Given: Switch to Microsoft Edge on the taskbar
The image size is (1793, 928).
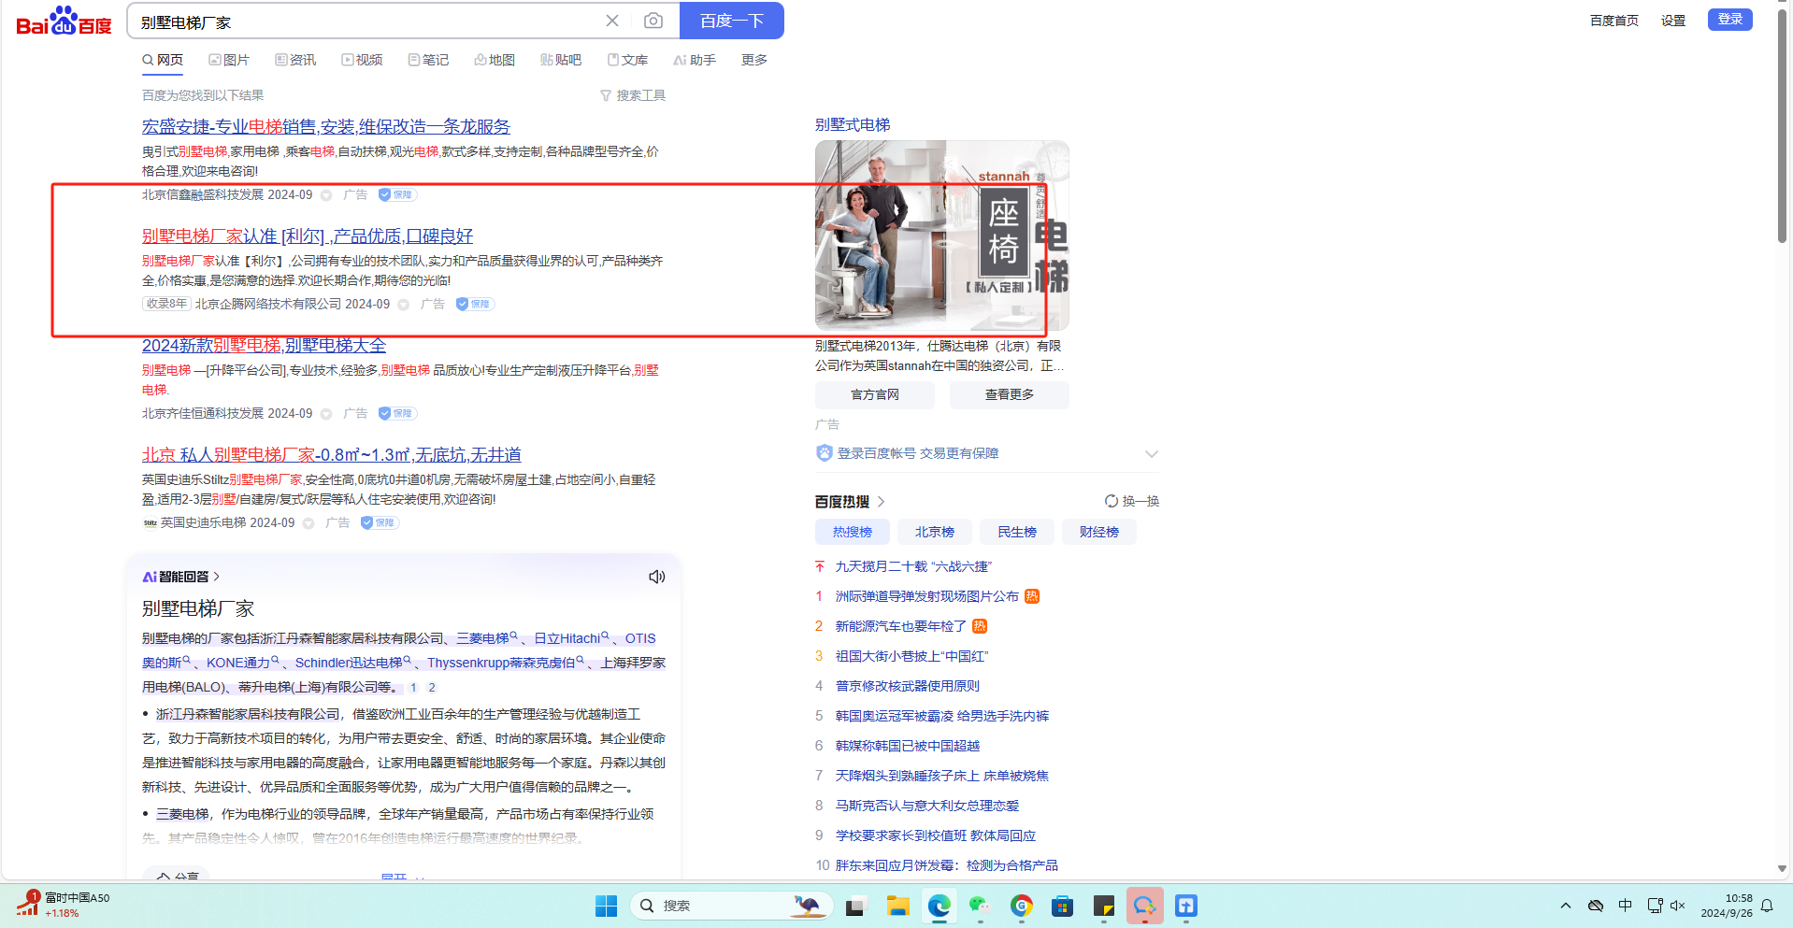Looking at the screenshot, I should [940, 906].
